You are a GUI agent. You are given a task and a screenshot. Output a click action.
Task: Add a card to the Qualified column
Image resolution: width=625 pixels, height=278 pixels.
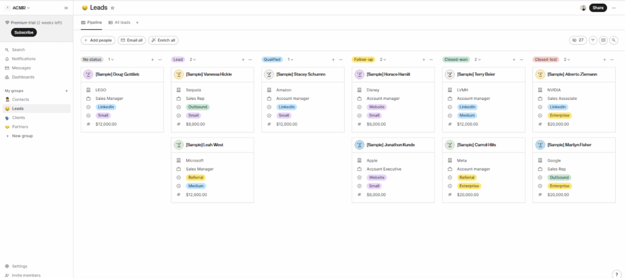(x=333, y=60)
